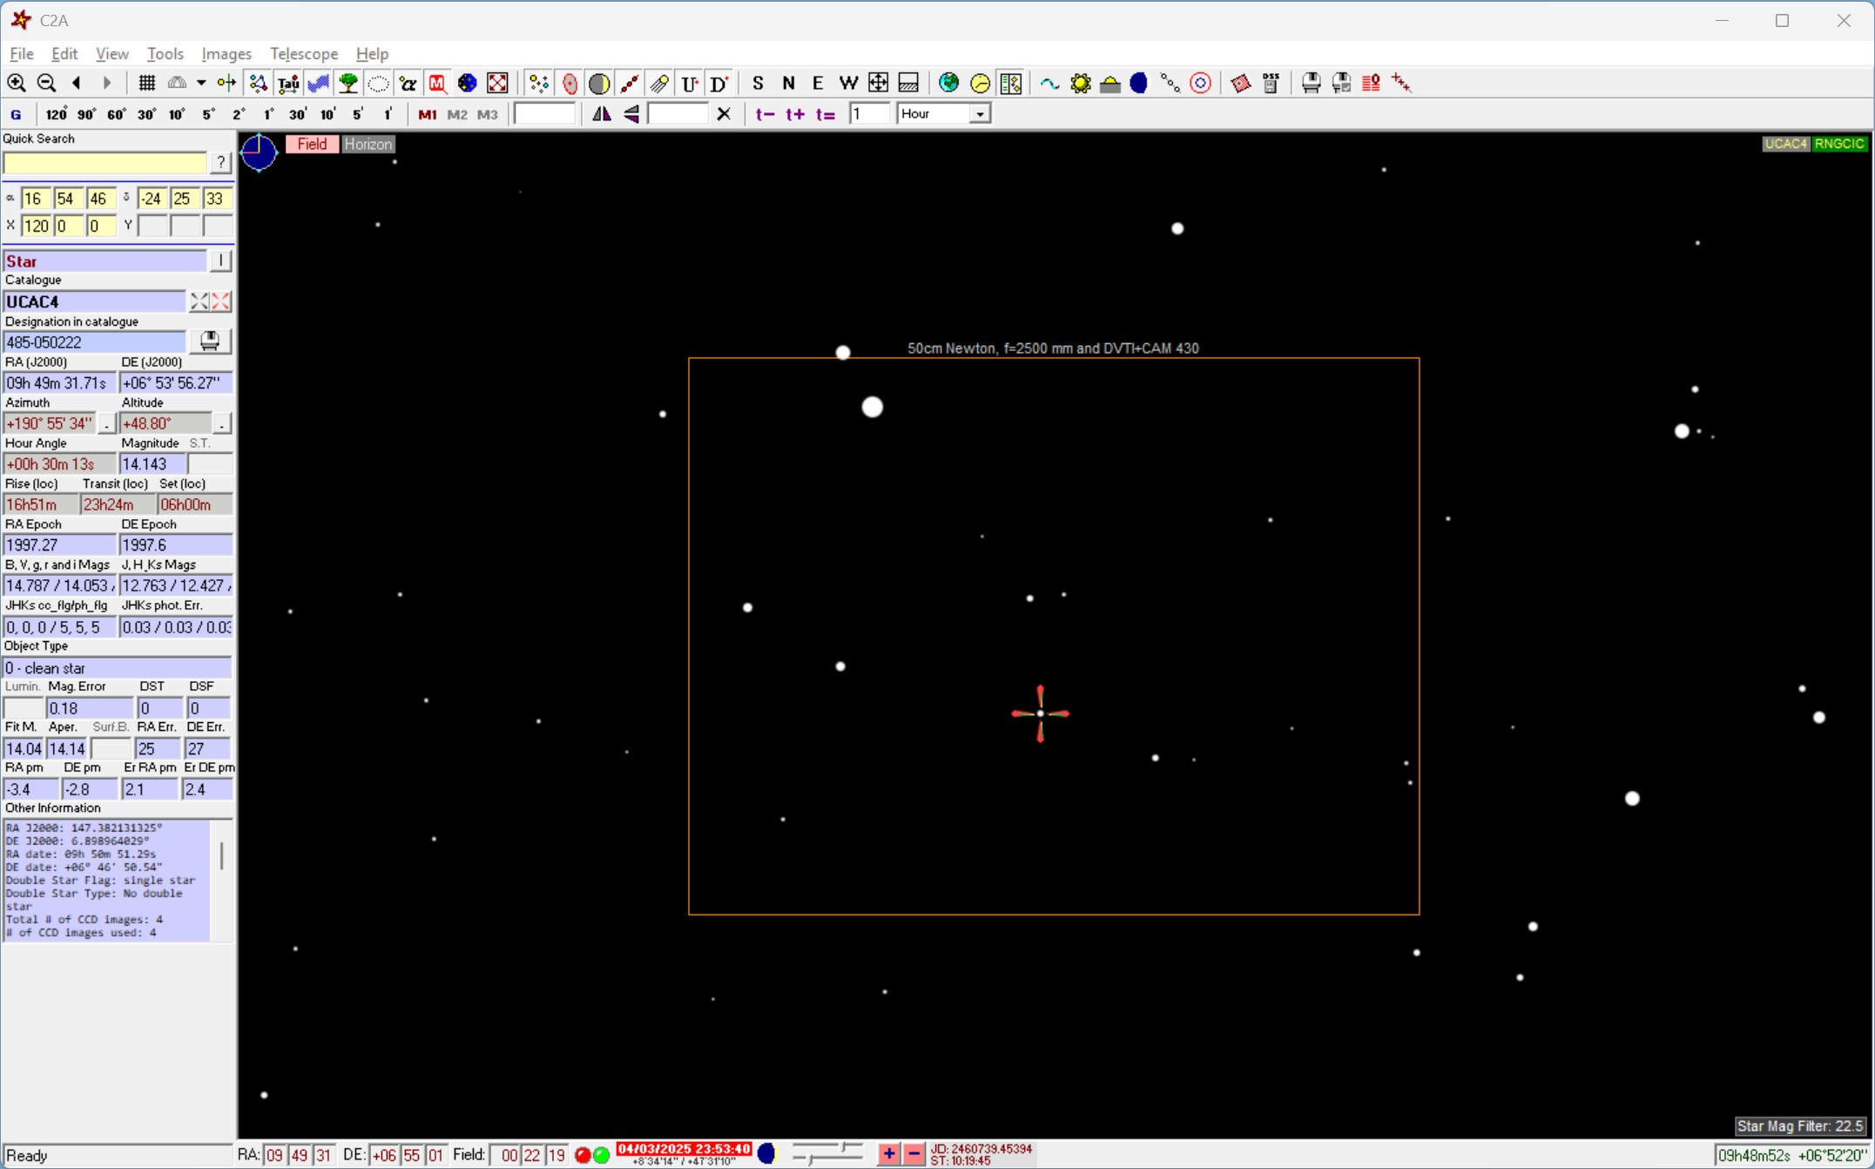Click the D with red star icon
The image size is (1875, 1169).
click(719, 83)
